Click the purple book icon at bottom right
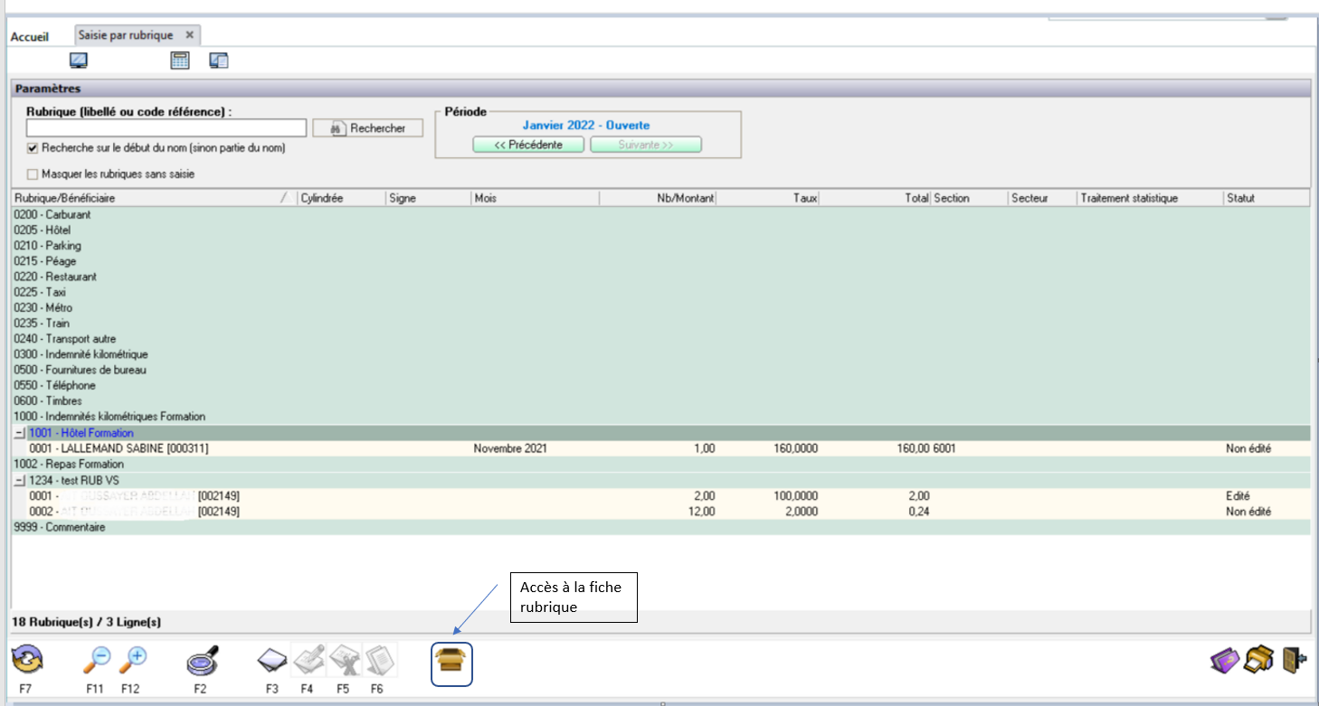The width and height of the screenshot is (1319, 706). [x=1225, y=662]
